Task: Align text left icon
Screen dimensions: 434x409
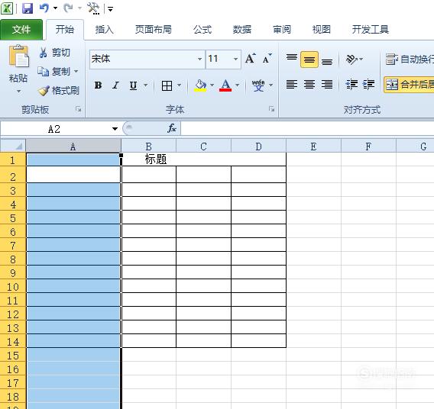Action: click(292, 84)
